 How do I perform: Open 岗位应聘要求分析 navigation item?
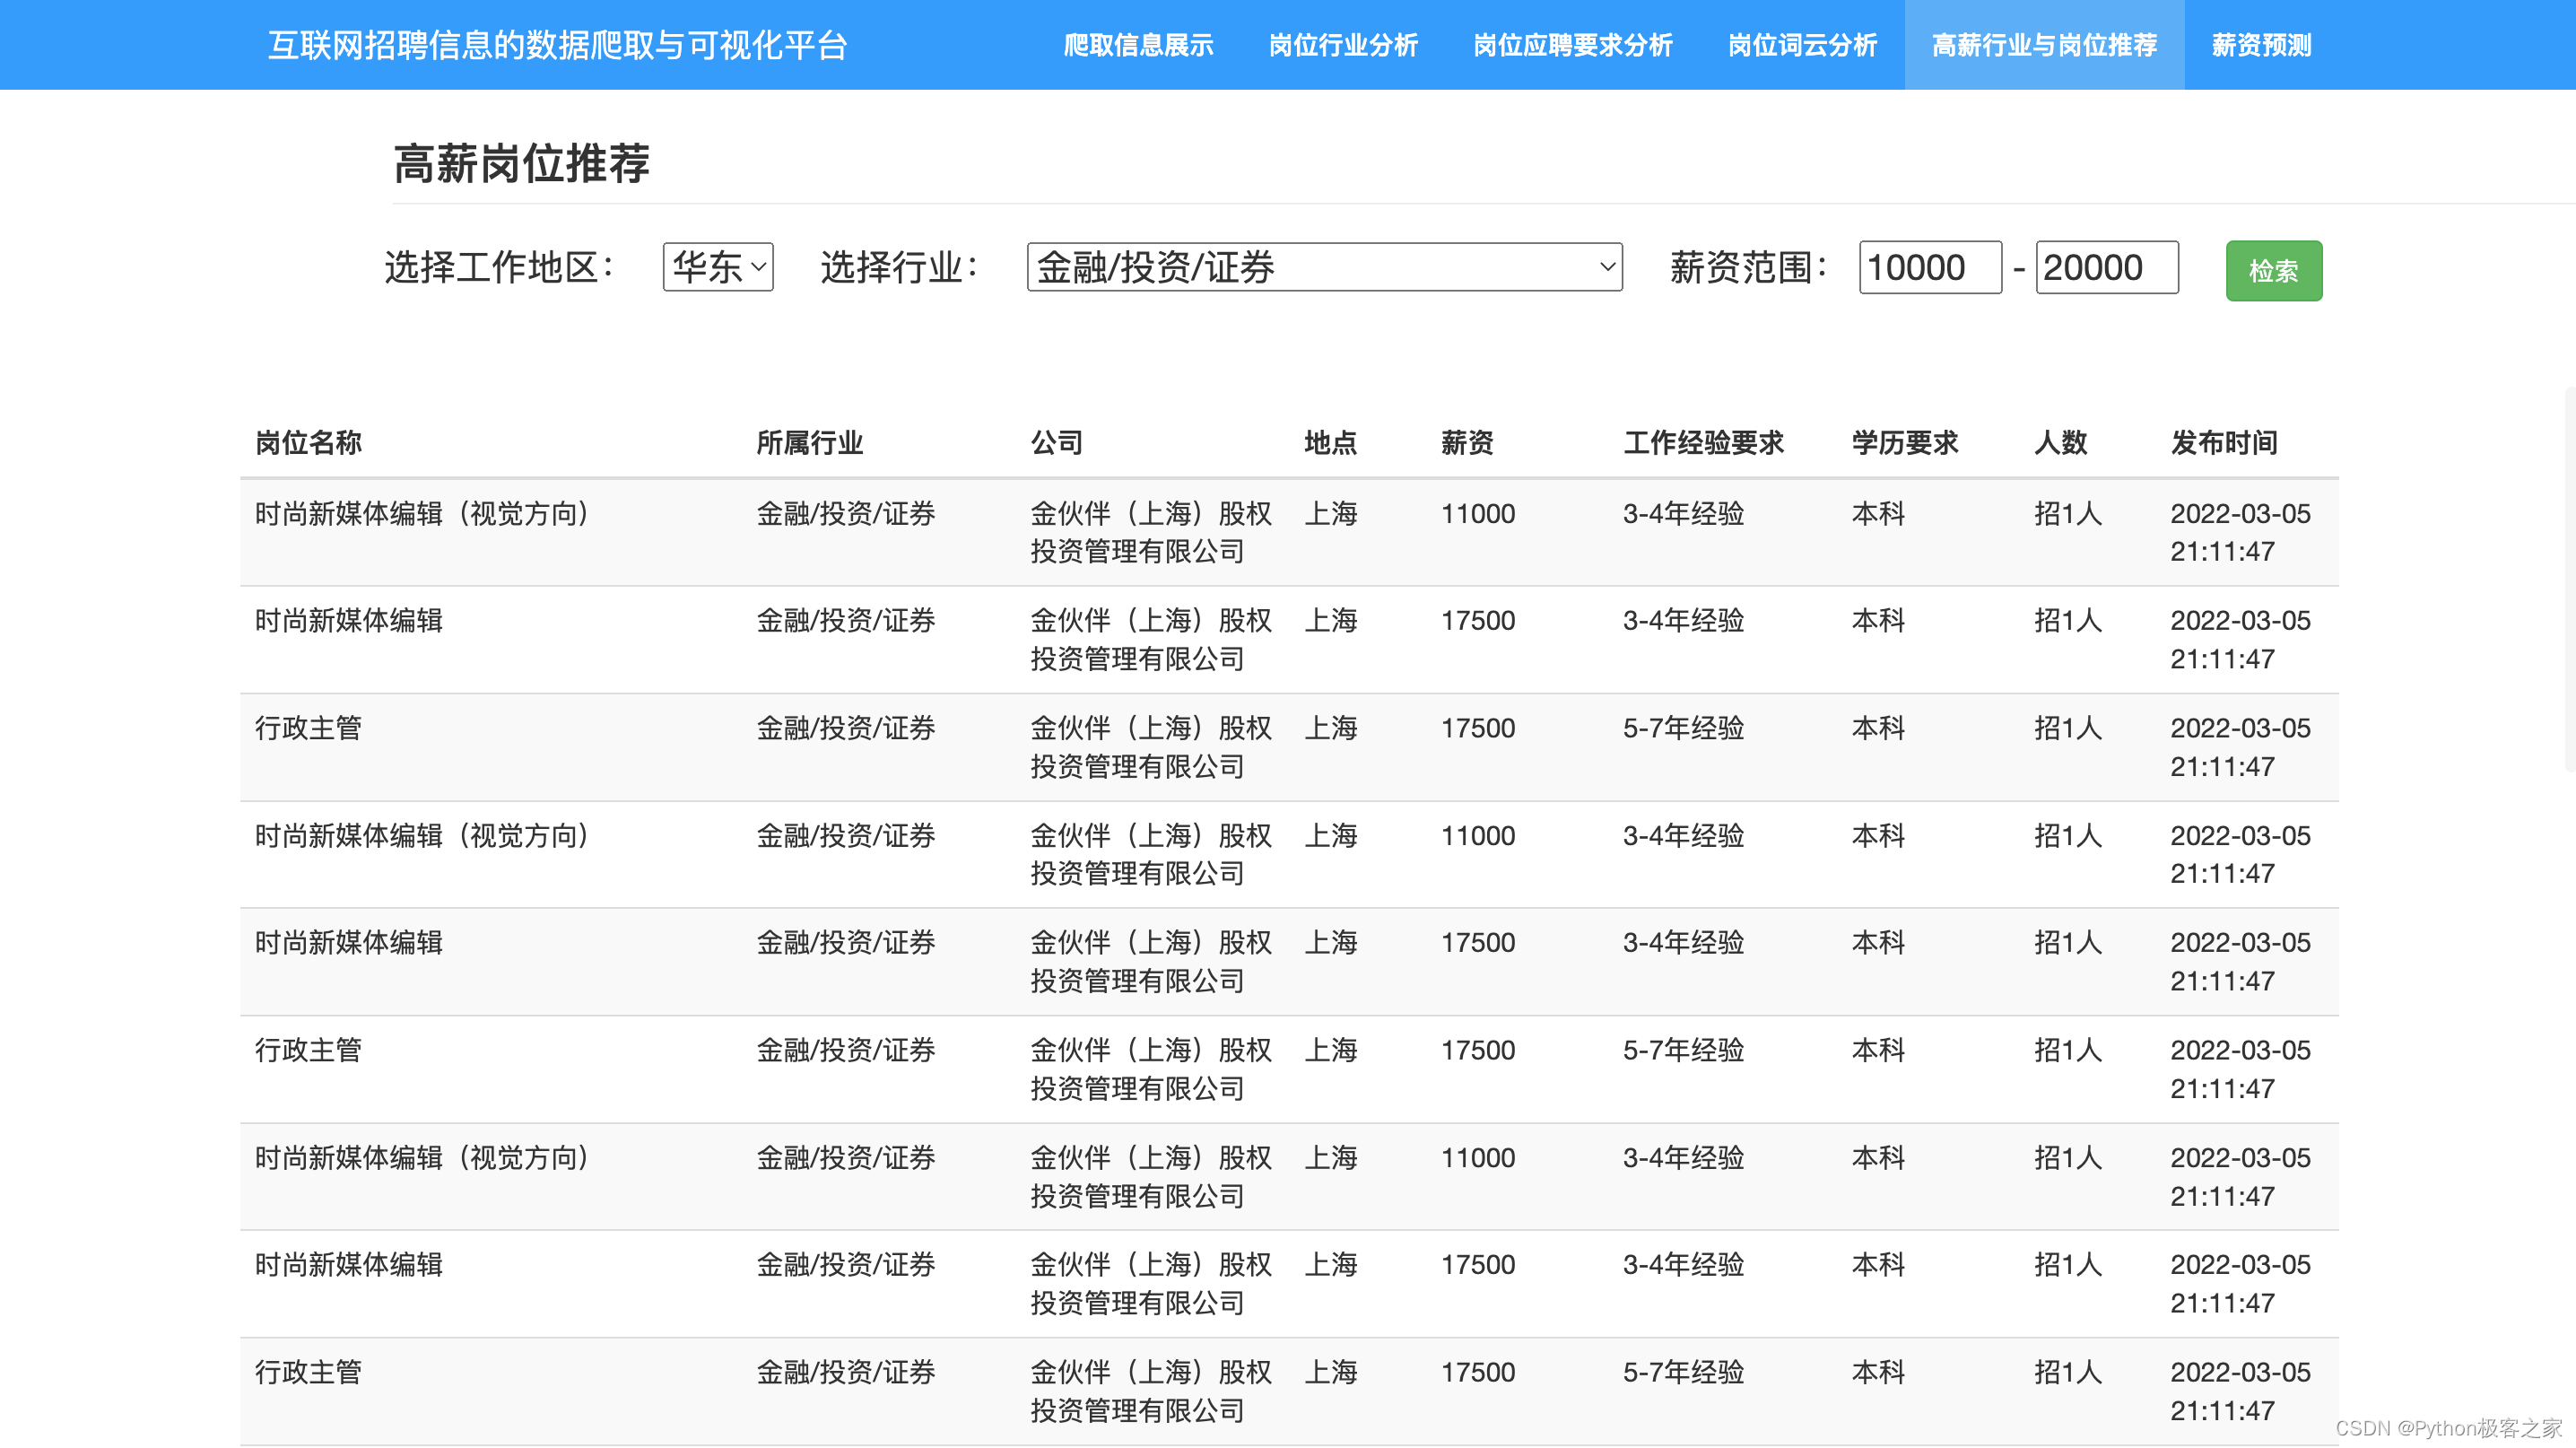1572,45
